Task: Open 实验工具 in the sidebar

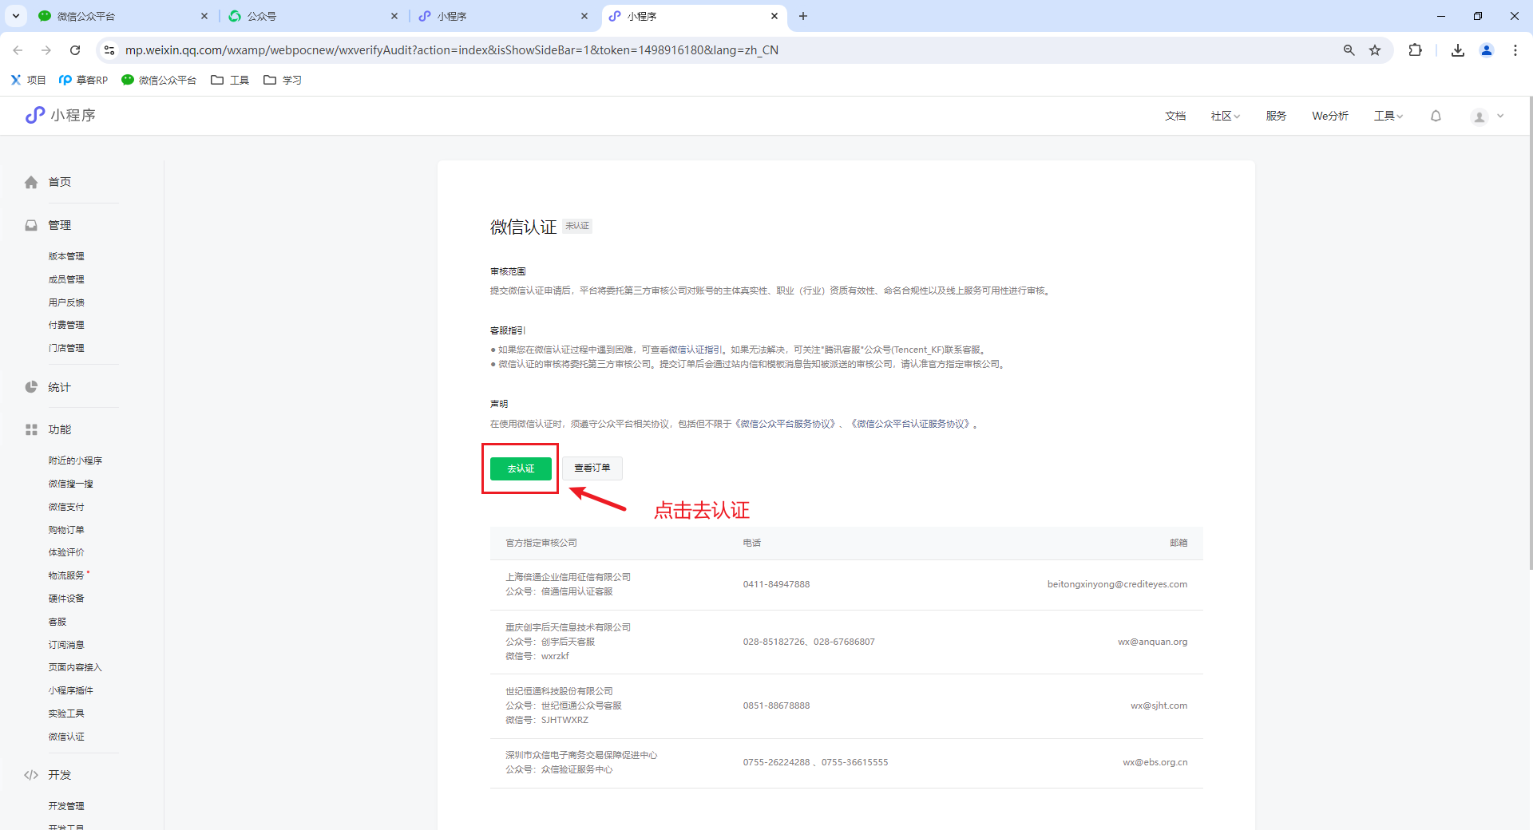Action: [x=66, y=713]
